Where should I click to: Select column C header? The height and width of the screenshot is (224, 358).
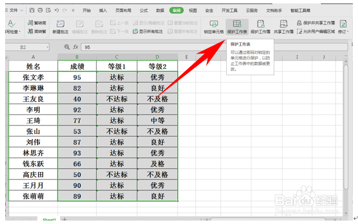[117, 57]
